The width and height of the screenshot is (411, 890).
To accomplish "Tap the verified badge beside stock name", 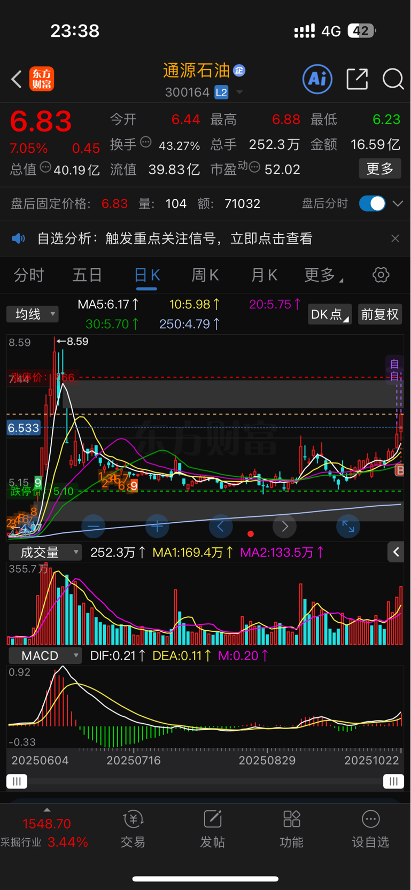I will (239, 70).
